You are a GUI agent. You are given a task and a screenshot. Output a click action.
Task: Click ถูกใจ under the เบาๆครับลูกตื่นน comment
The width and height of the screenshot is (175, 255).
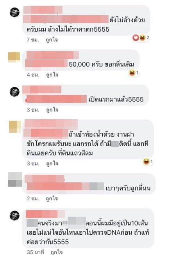(52, 198)
